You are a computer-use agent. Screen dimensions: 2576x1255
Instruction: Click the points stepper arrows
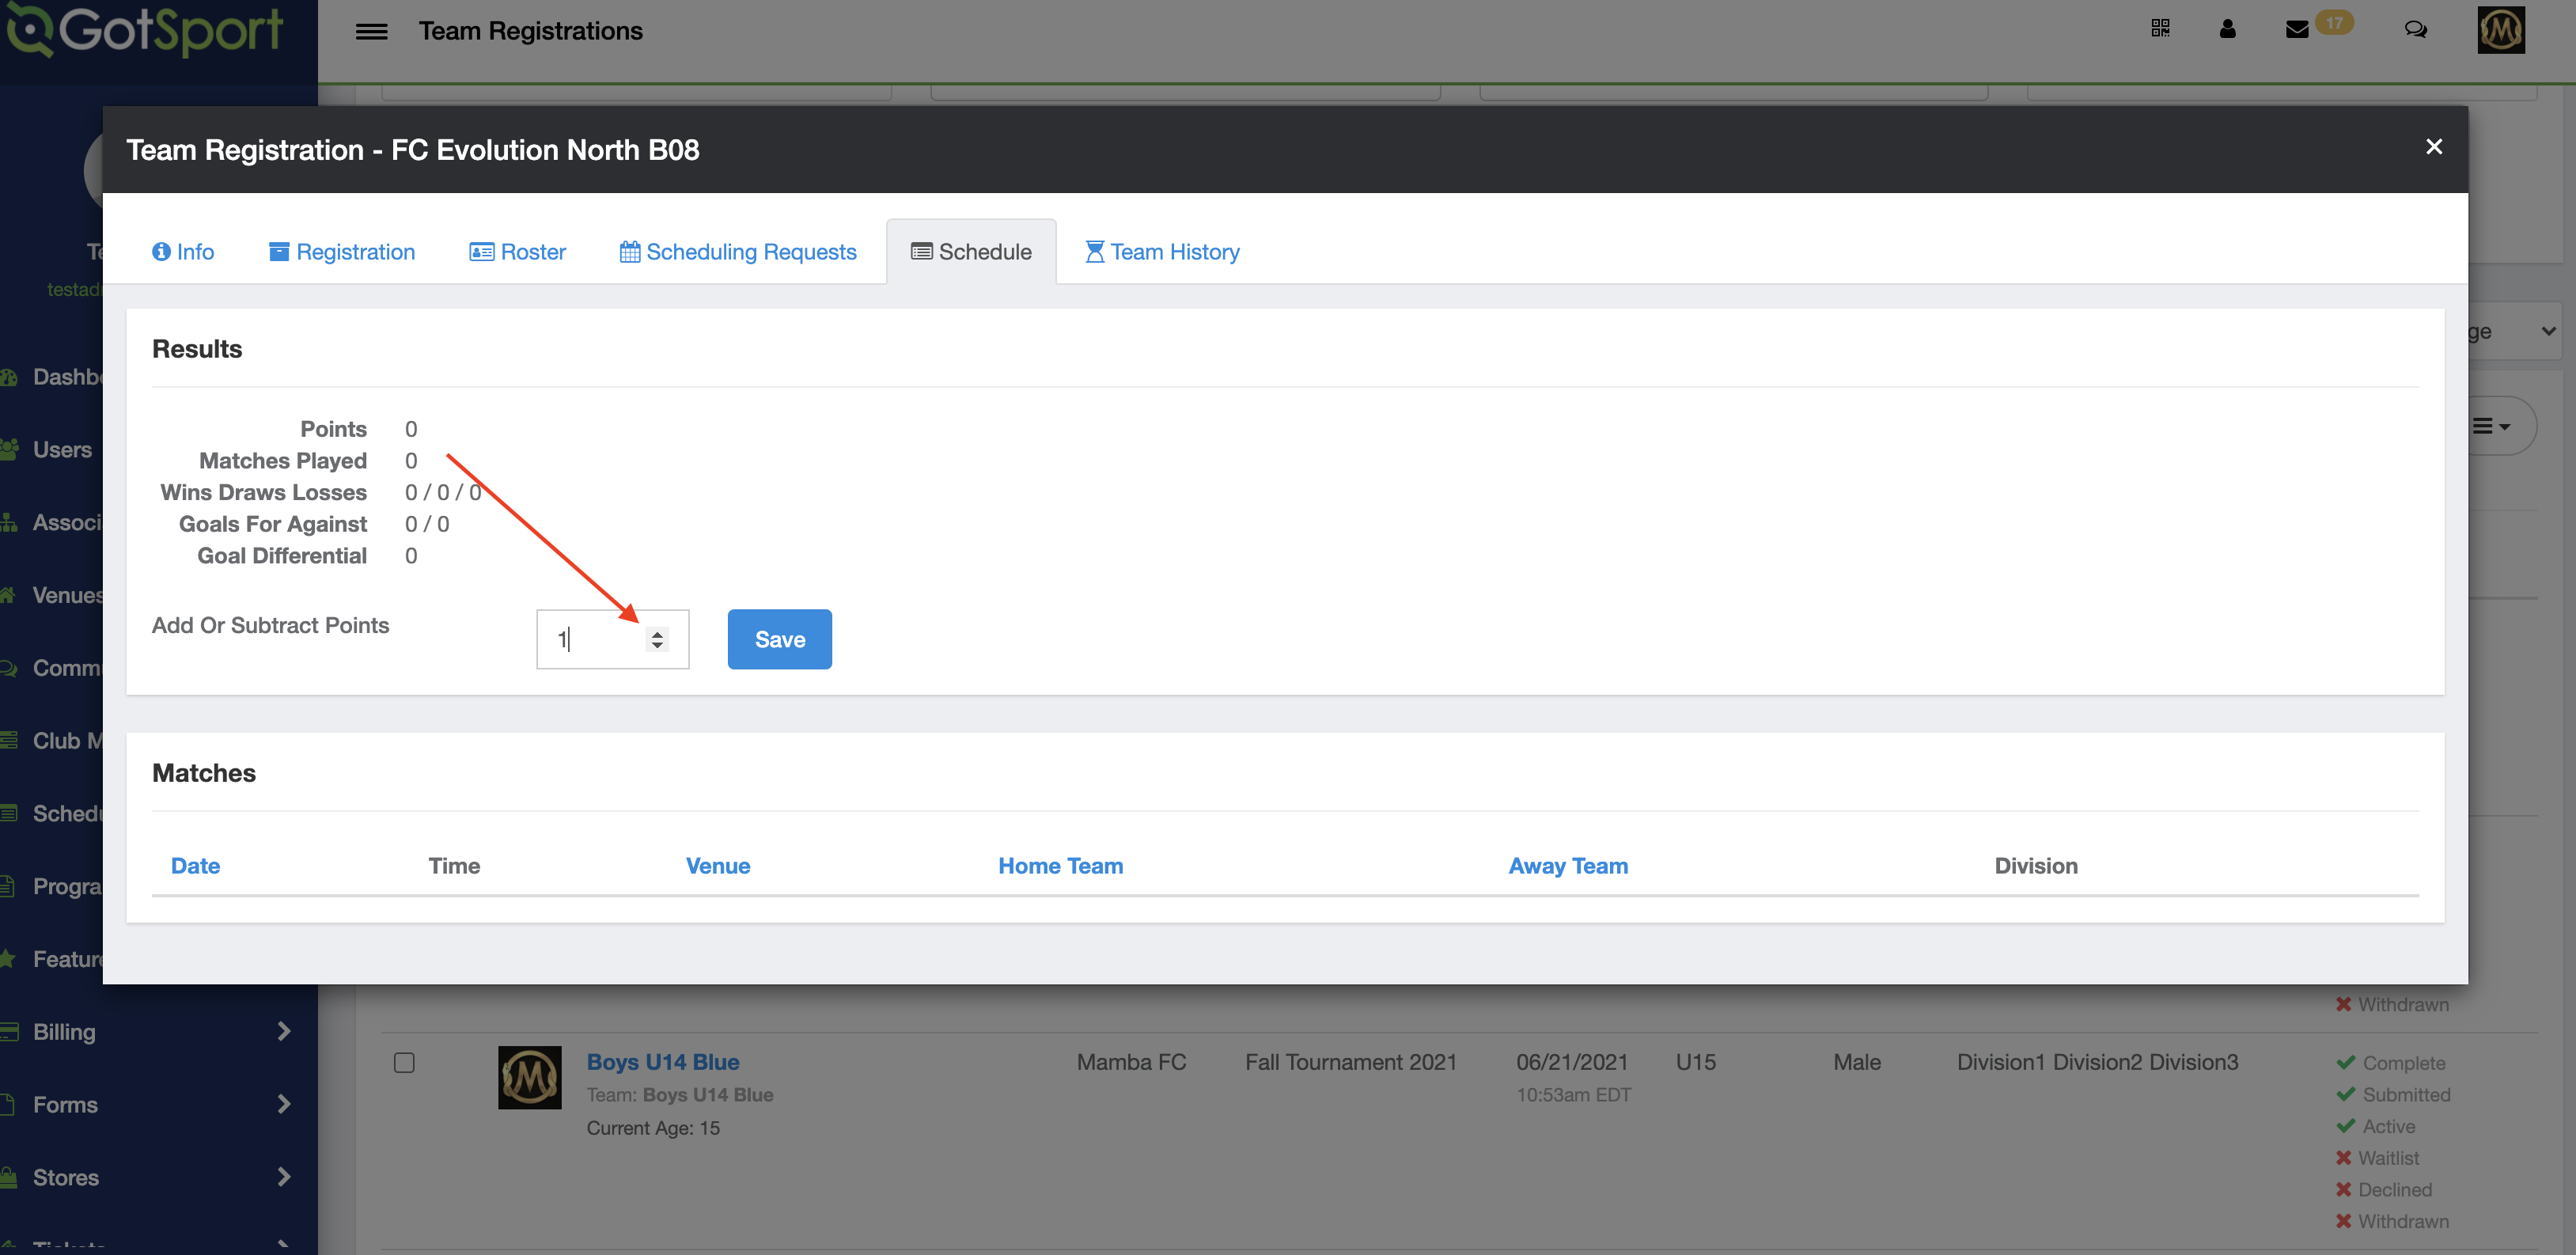pos(657,639)
